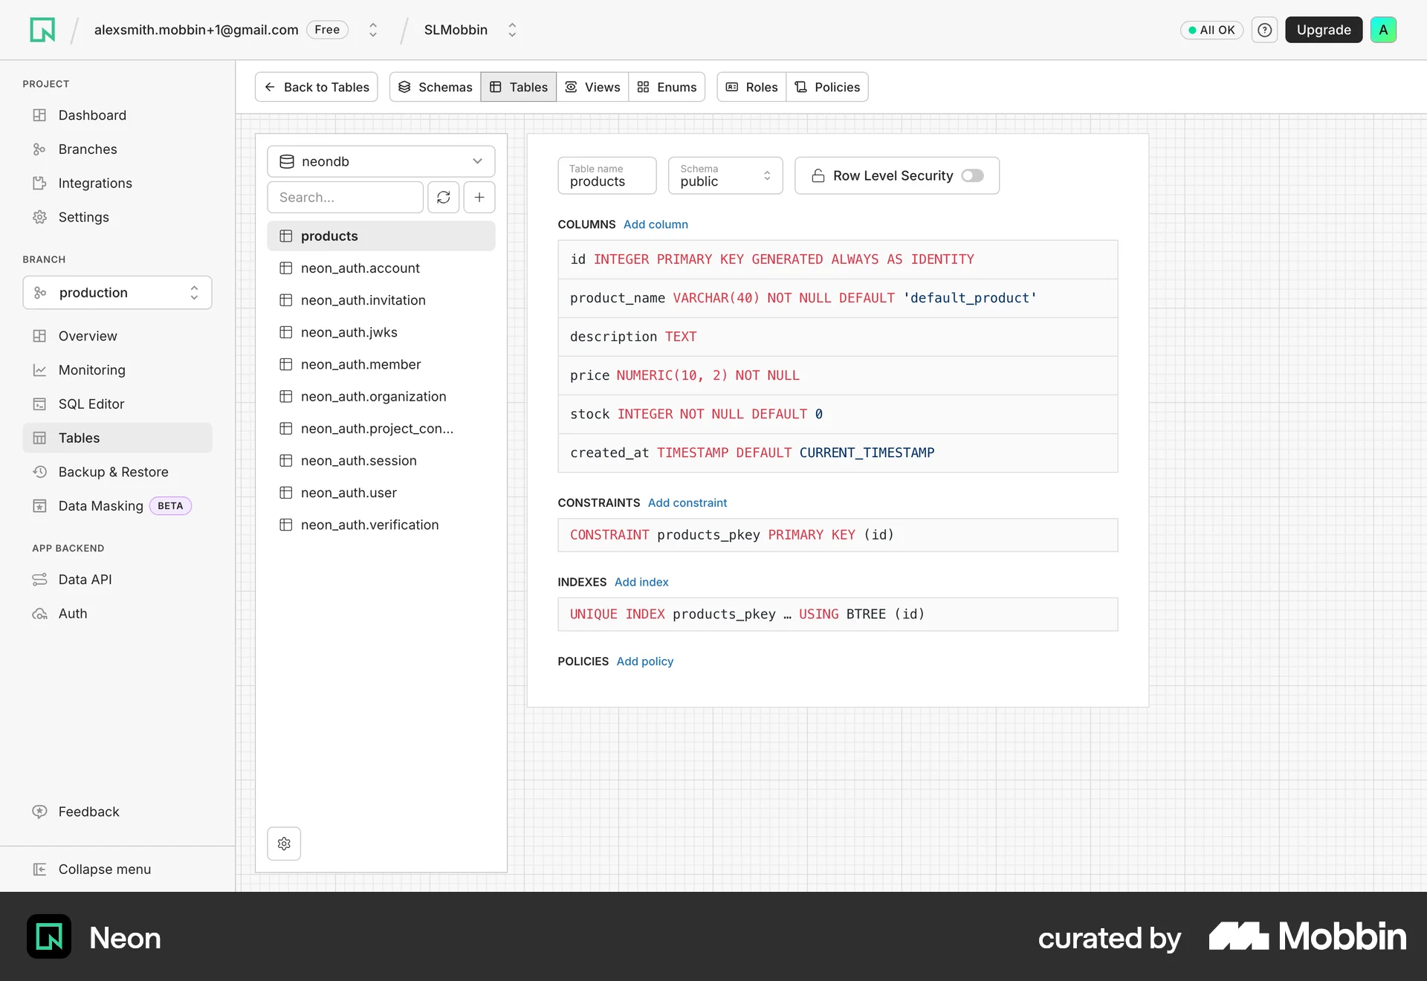1427x981 pixels.
Task: Toggle Row Level Security switch
Action: (972, 175)
